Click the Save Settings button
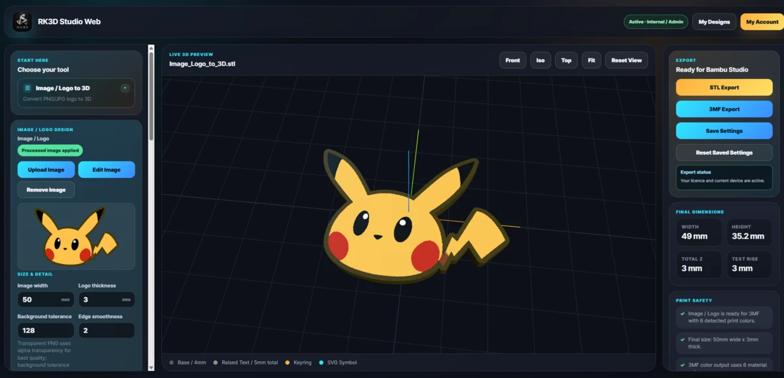The image size is (784, 378). coord(724,131)
